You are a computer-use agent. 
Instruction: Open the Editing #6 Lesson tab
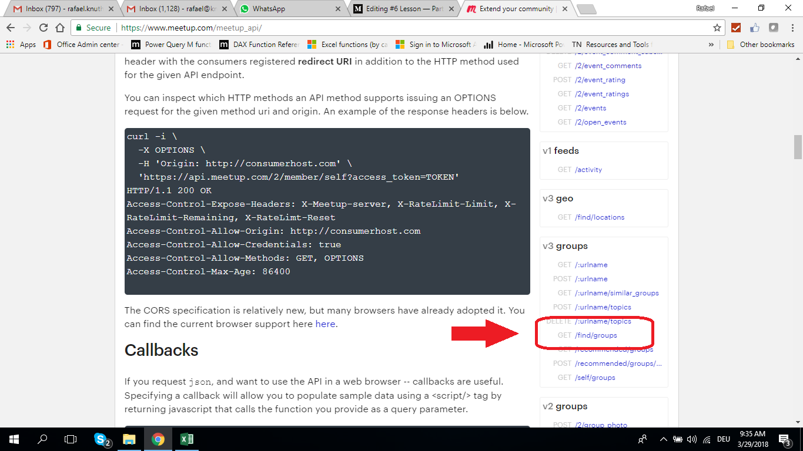pos(400,9)
